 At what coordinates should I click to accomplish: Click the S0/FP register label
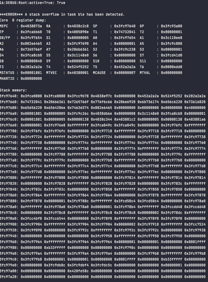click(x=5, y=38)
